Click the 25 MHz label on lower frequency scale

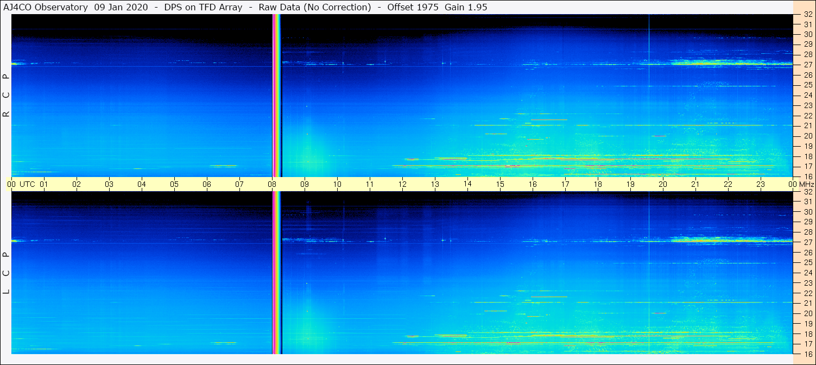[x=808, y=262]
